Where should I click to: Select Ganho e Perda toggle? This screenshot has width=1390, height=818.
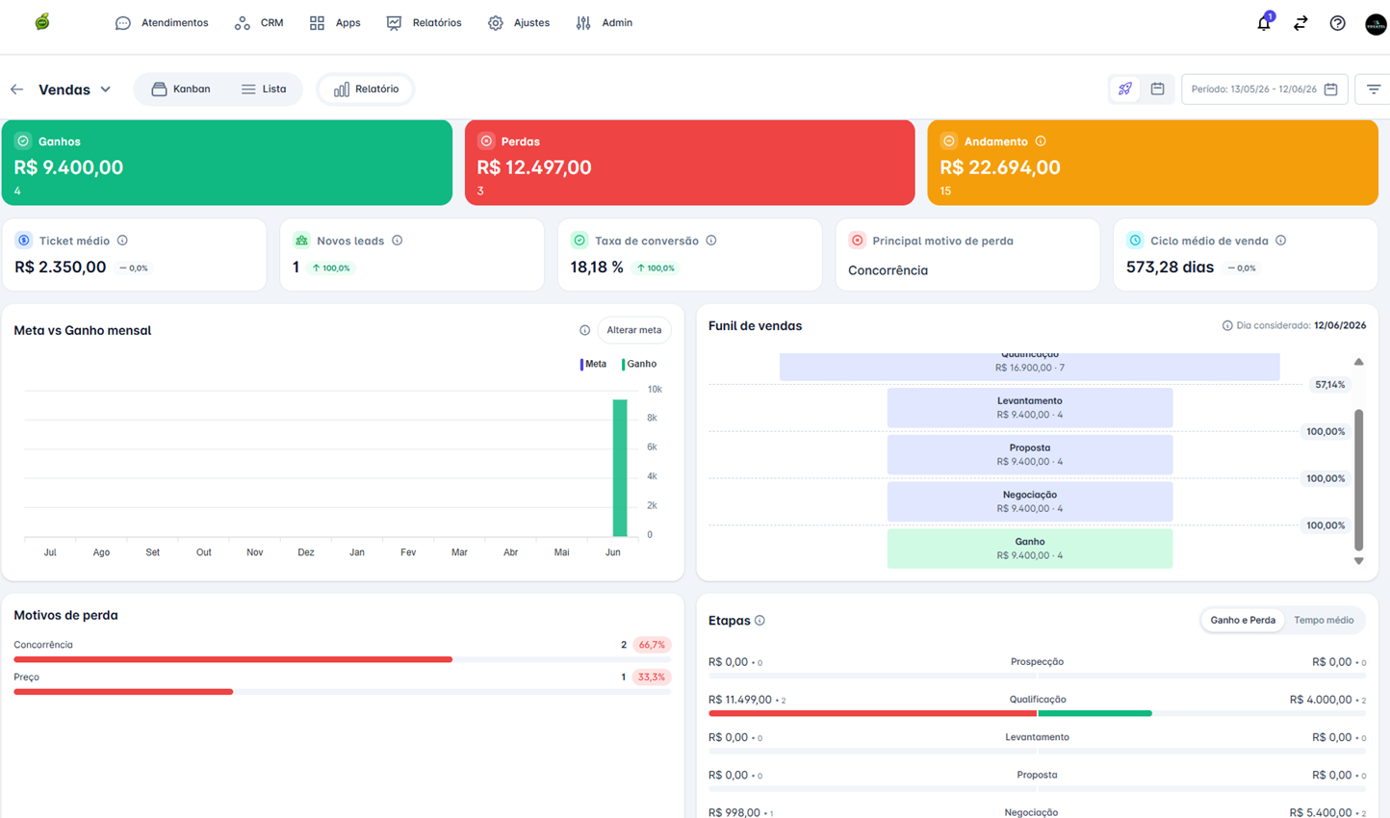click(x=1243, y=621)
